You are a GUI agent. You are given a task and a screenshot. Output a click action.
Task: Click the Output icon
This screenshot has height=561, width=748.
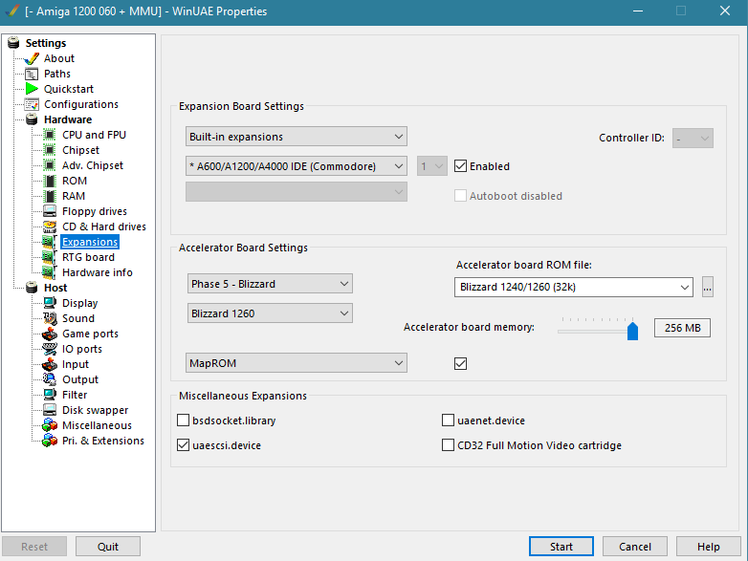50,379
